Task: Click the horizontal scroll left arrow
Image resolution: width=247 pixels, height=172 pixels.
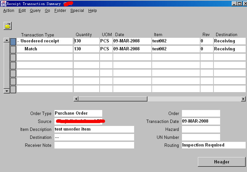Action: [x=76, y=99]
